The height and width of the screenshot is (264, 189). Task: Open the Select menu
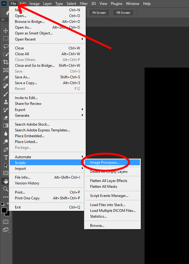coord(71,4)
